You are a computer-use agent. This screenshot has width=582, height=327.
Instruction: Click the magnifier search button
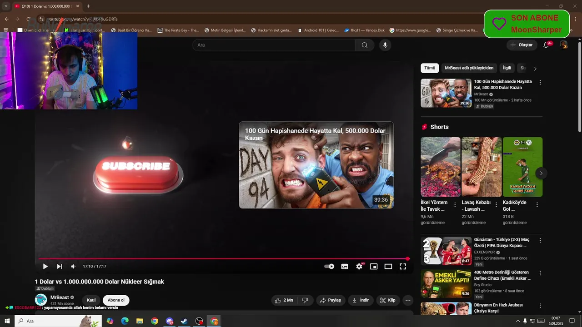(365, 45)
